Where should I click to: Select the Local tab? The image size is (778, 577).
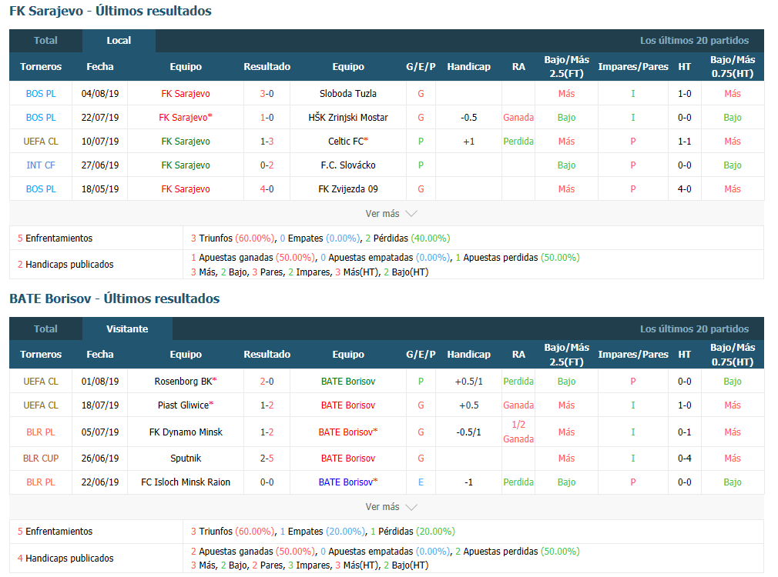pyautogui.click(x=119, y=41)
